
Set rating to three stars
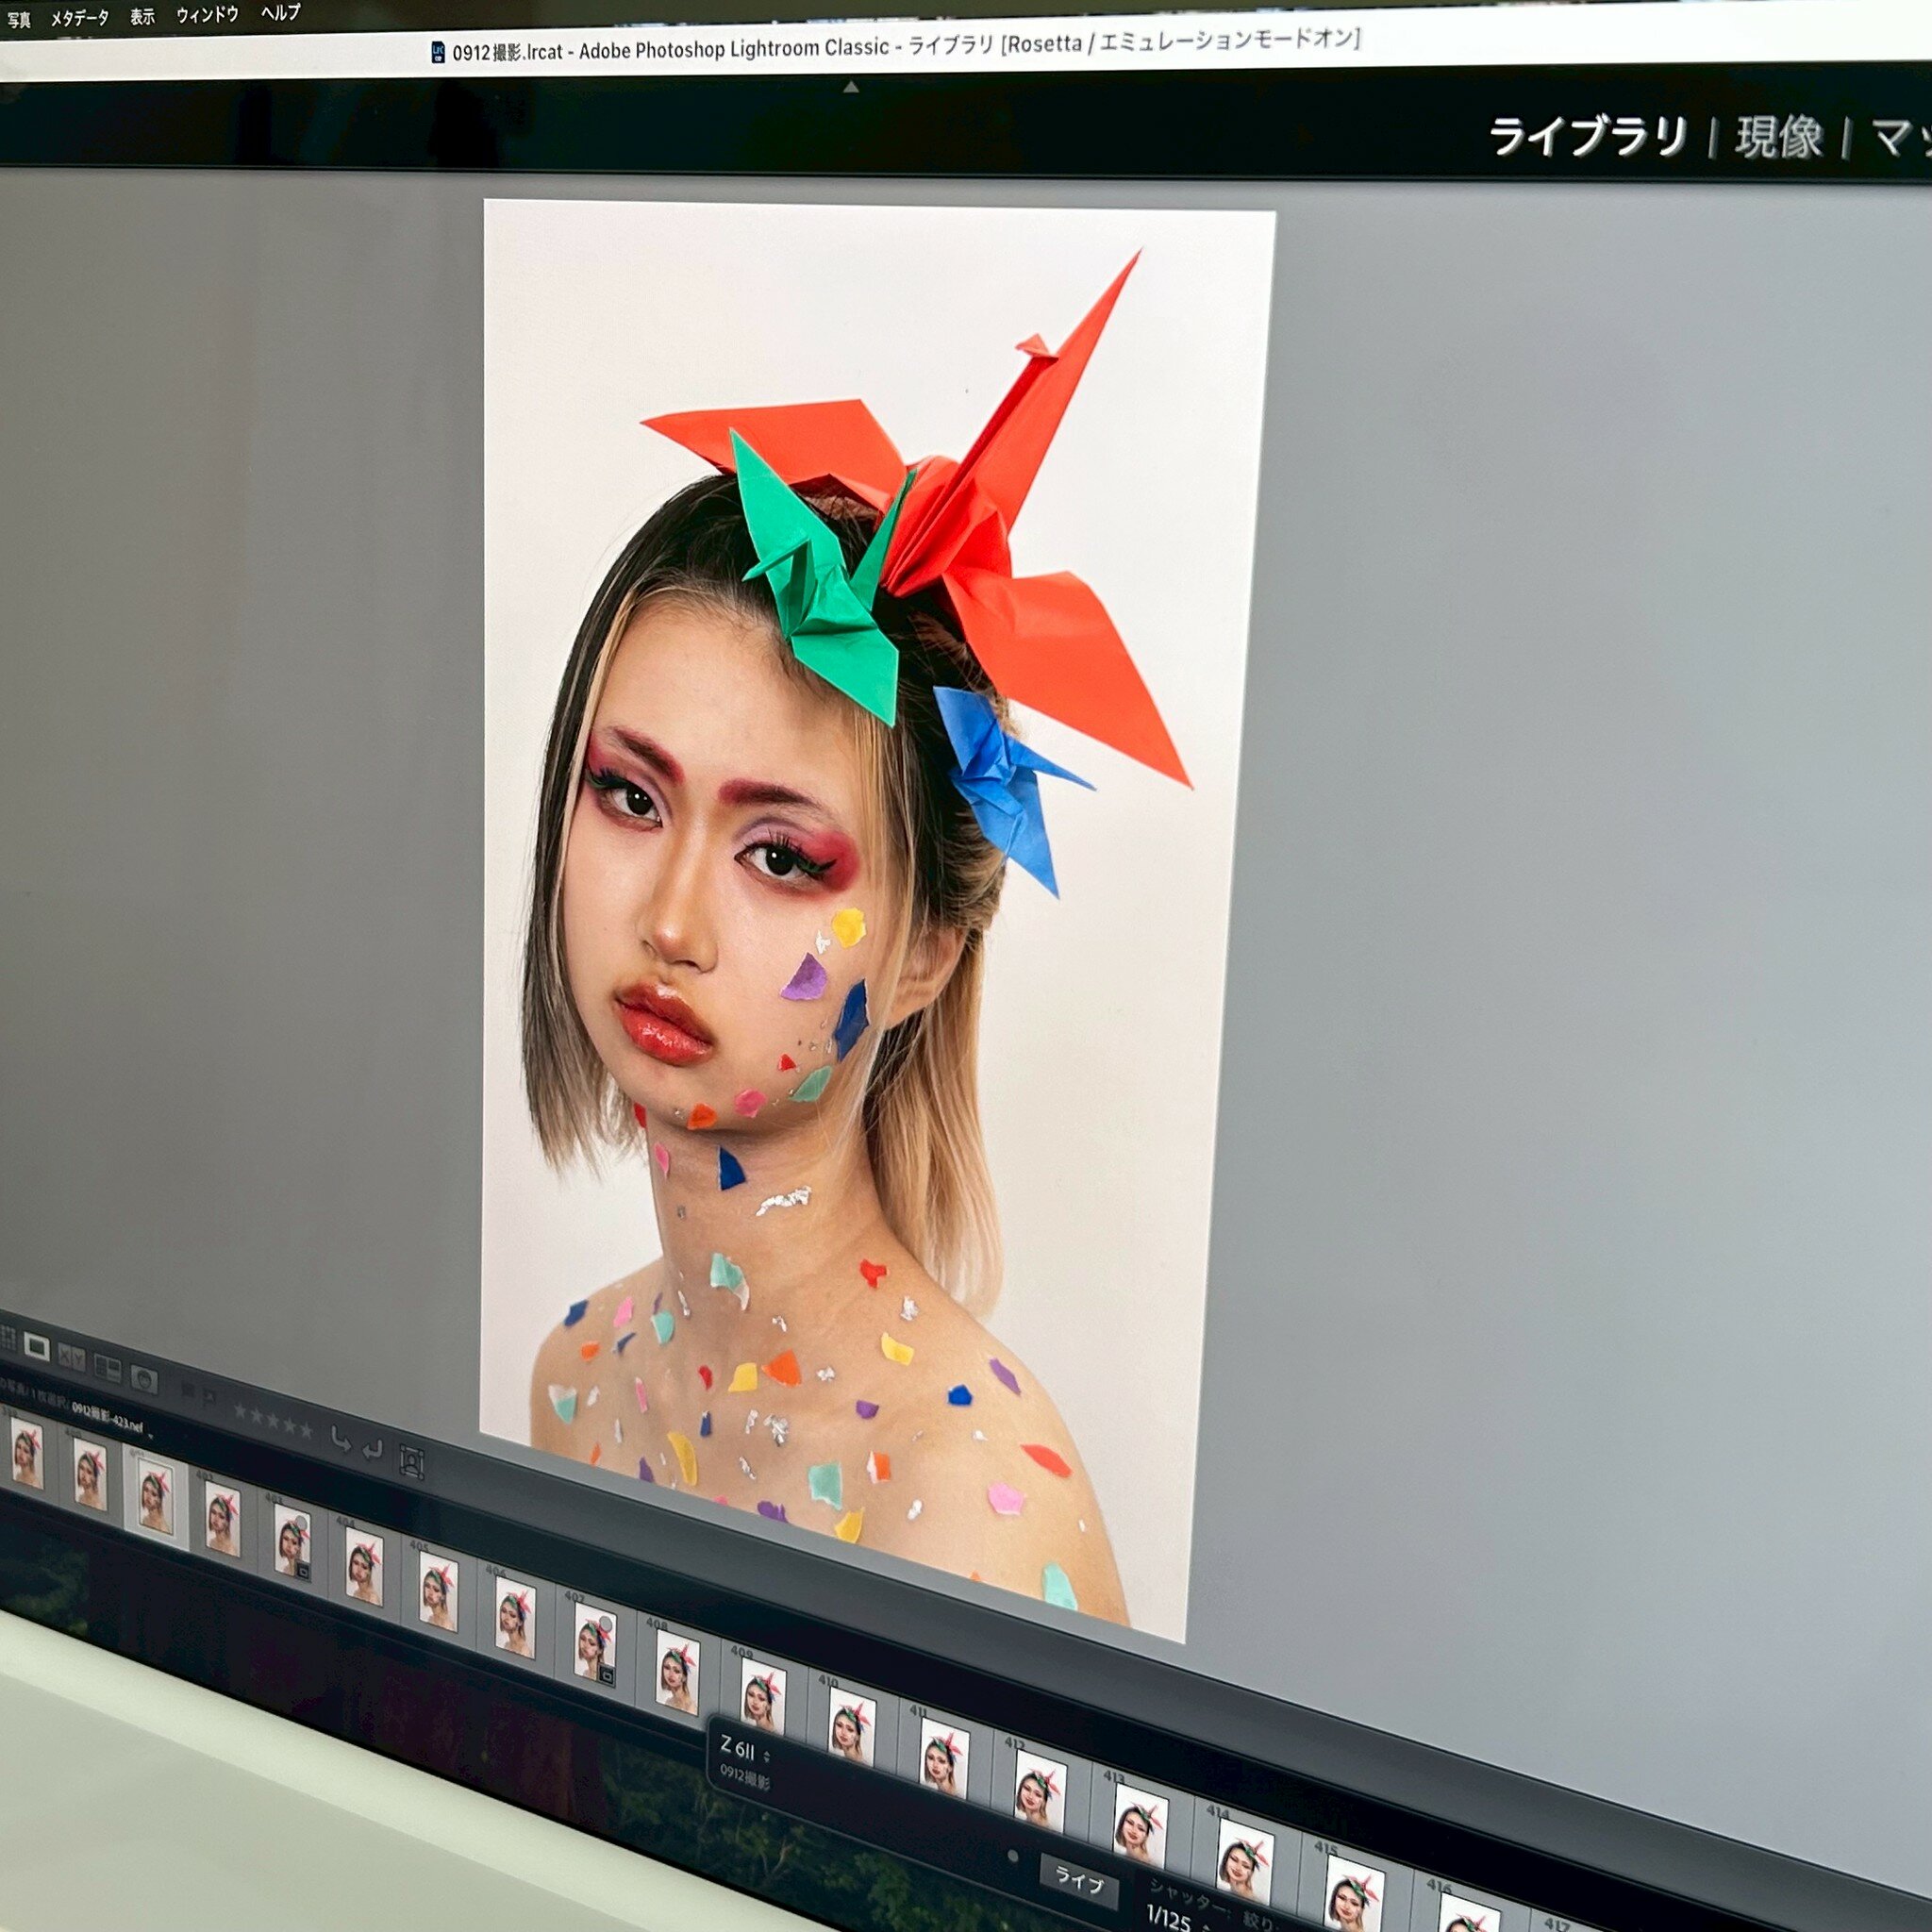pyautogui.click(x=274, y=1422)
